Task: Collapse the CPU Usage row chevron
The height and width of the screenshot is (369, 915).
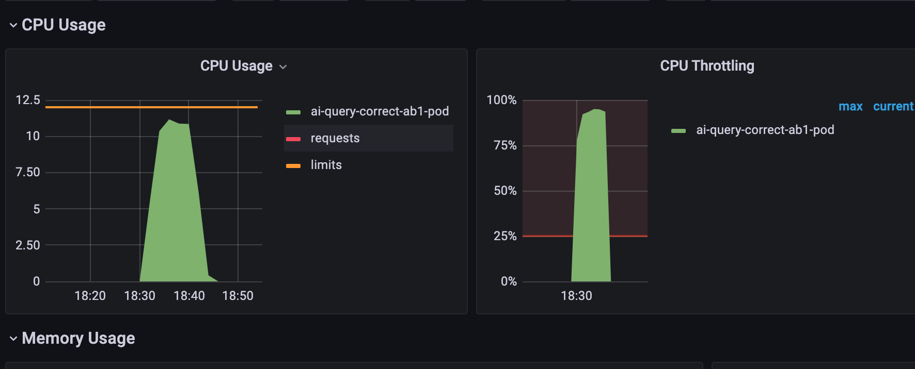Action: click(13, 25)
